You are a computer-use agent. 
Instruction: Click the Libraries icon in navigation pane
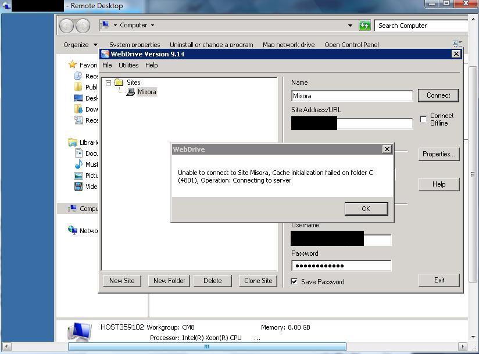click(73, 142)
